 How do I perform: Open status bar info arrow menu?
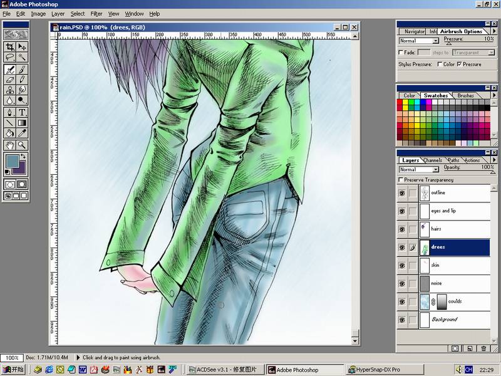tap(78, 357)
